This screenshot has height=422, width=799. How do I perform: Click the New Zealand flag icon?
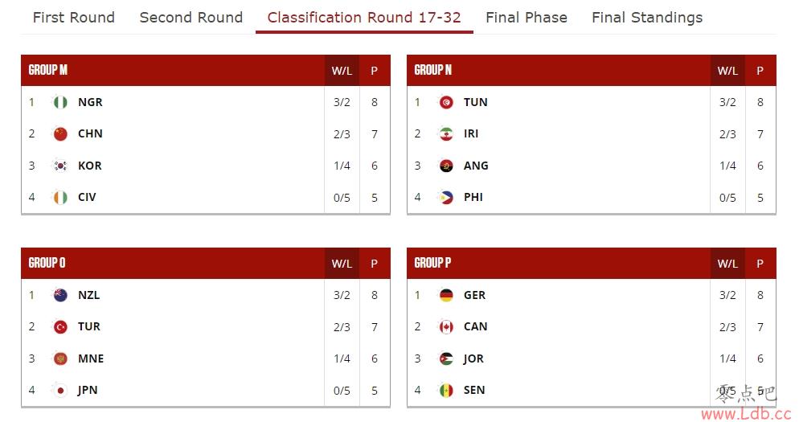click(x=60, y=295)
